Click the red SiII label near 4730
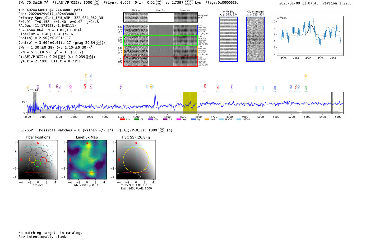This screenshot has width=370, height=251. pyautogui.click(x=218, y=88)
